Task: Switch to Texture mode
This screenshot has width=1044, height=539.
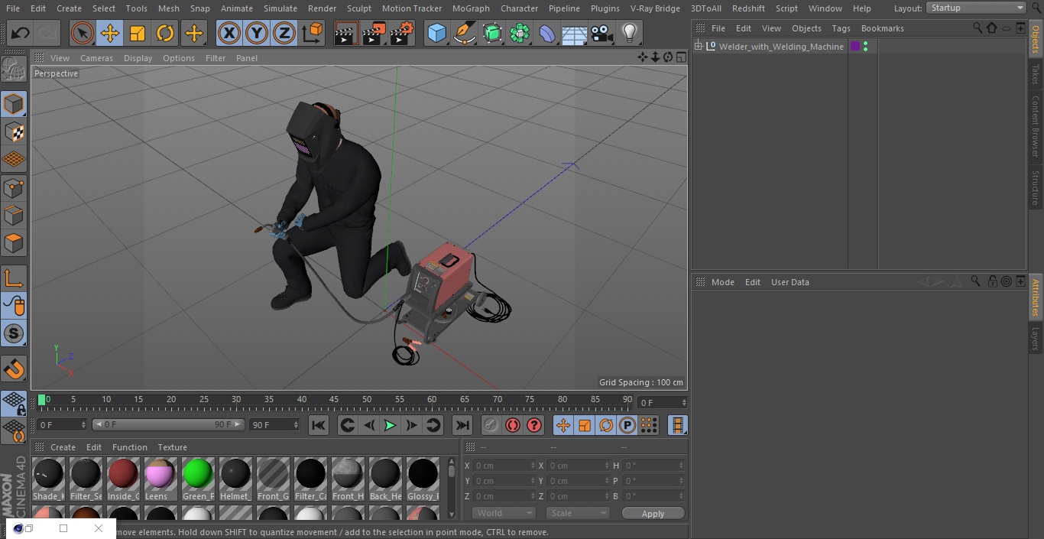Action: coord(14,132)
